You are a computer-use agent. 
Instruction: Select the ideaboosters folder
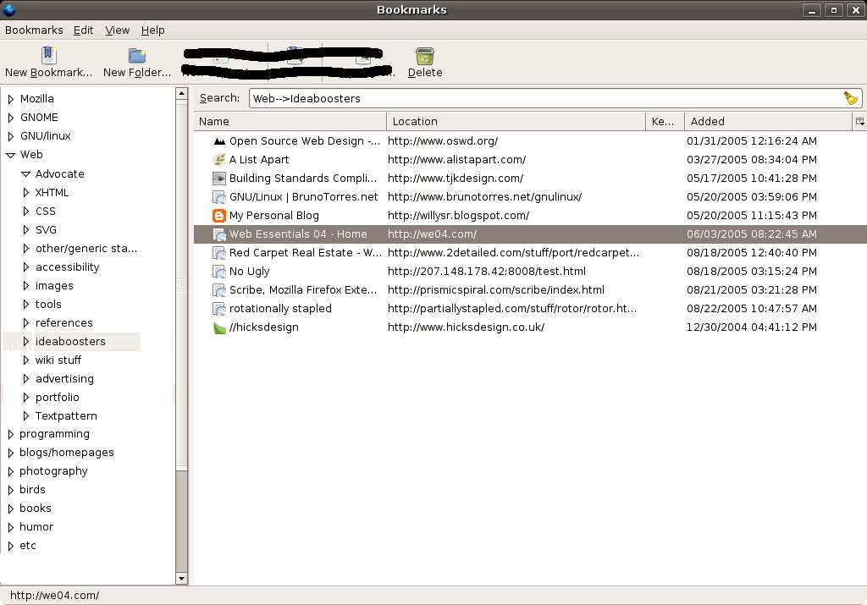click(x=70, y=342)
